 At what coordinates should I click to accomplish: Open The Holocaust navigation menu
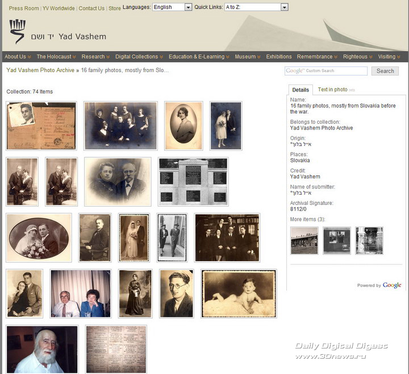click(56, 57)
